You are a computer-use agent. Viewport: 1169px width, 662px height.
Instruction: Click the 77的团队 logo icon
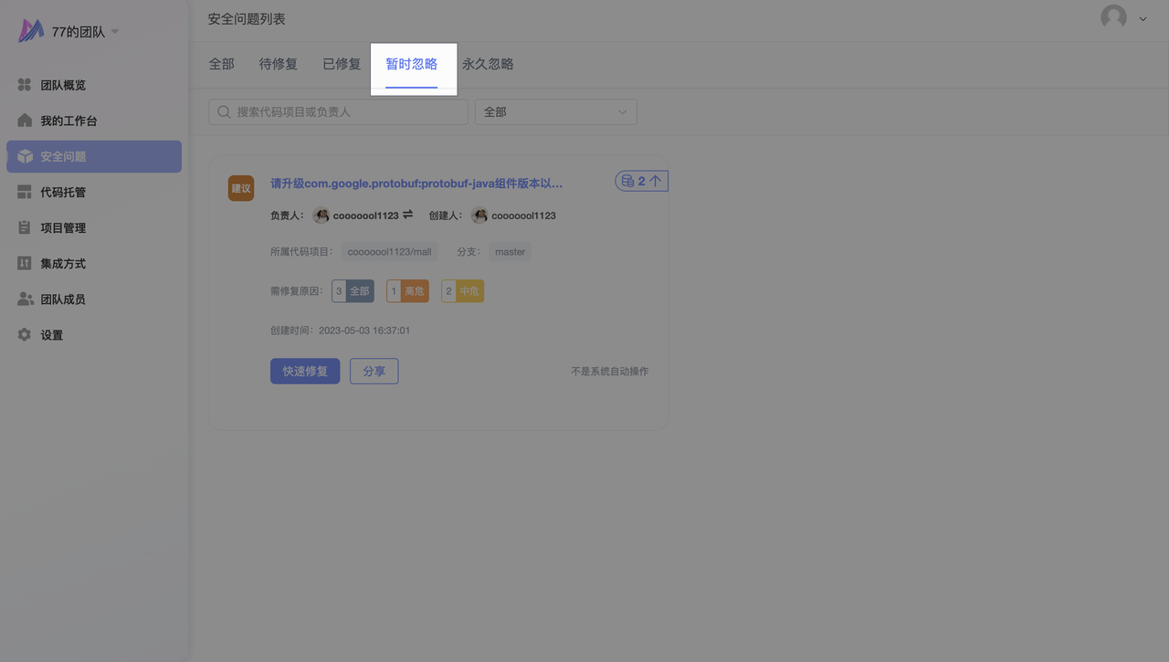[31, 31]
